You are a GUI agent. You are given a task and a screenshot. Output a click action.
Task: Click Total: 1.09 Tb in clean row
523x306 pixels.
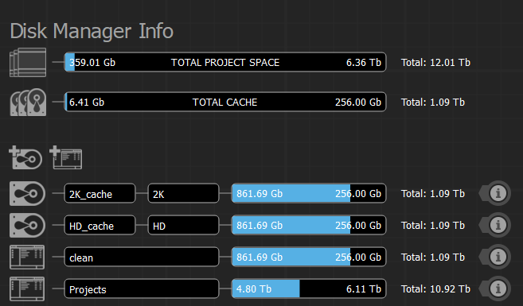[x=433, y=257]
